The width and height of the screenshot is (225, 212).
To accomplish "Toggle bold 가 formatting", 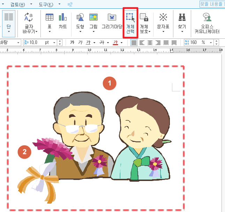I will tap(72, 43).
